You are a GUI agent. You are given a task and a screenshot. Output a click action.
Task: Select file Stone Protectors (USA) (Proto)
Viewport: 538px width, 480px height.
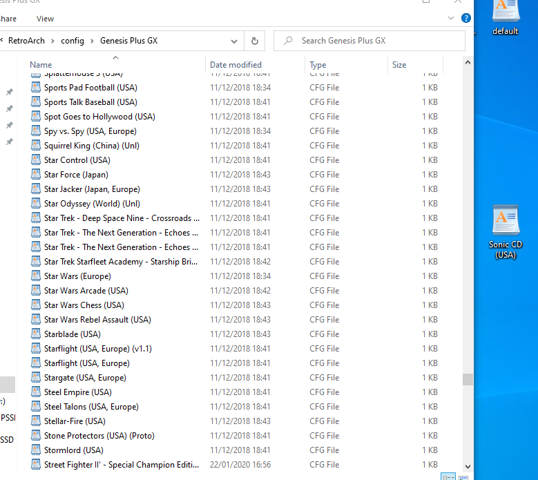pyautogui.click(x=99, y=435)
